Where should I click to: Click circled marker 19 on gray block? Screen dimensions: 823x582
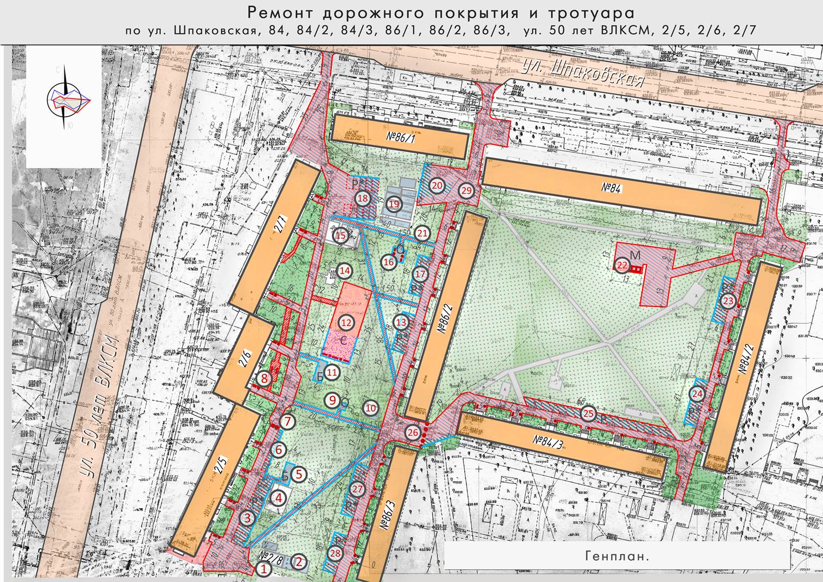point(394,204)
